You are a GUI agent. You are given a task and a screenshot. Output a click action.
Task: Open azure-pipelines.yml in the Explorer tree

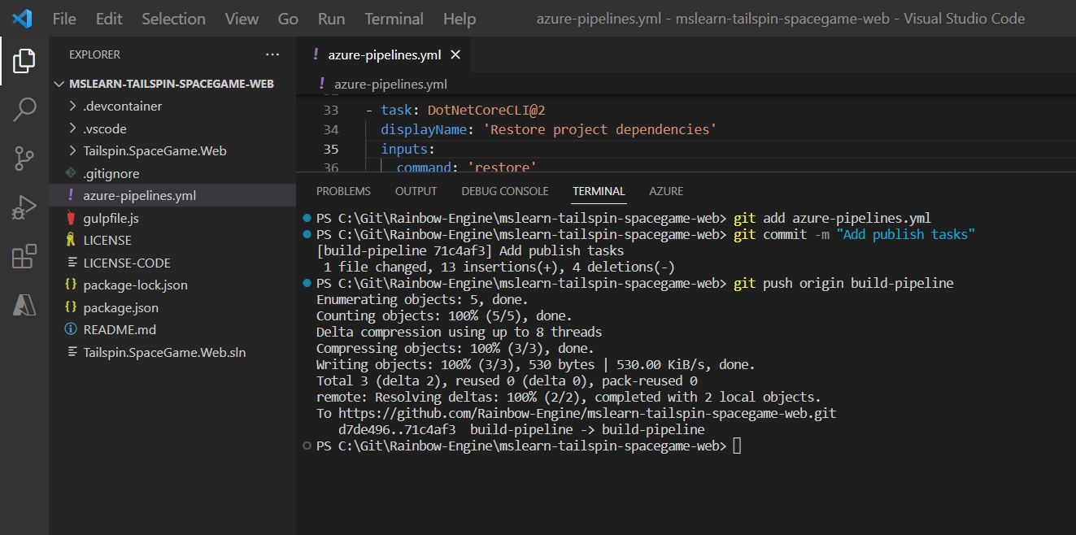pos(172,196)
